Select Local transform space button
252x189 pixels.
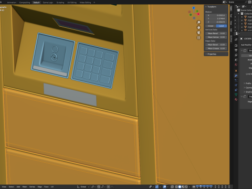click(x=222, y=26)
